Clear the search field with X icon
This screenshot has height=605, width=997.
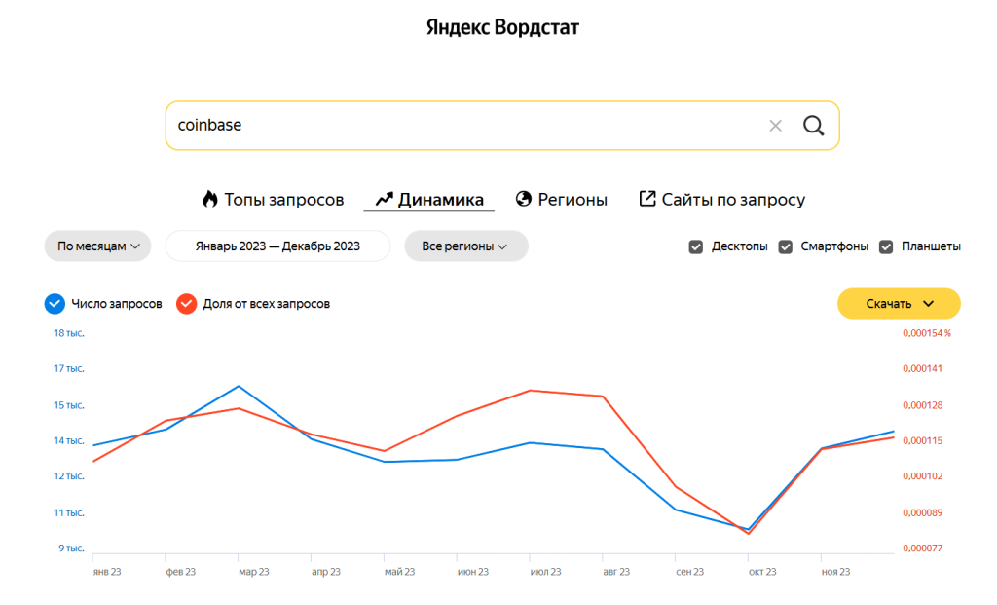pos(775,126)
